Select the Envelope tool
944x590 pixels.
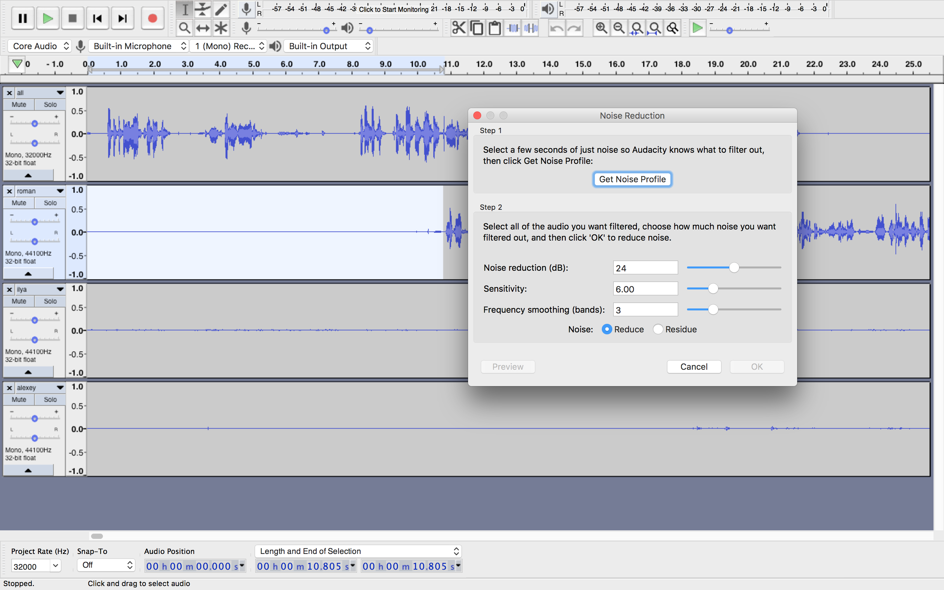tap(203, 10)
